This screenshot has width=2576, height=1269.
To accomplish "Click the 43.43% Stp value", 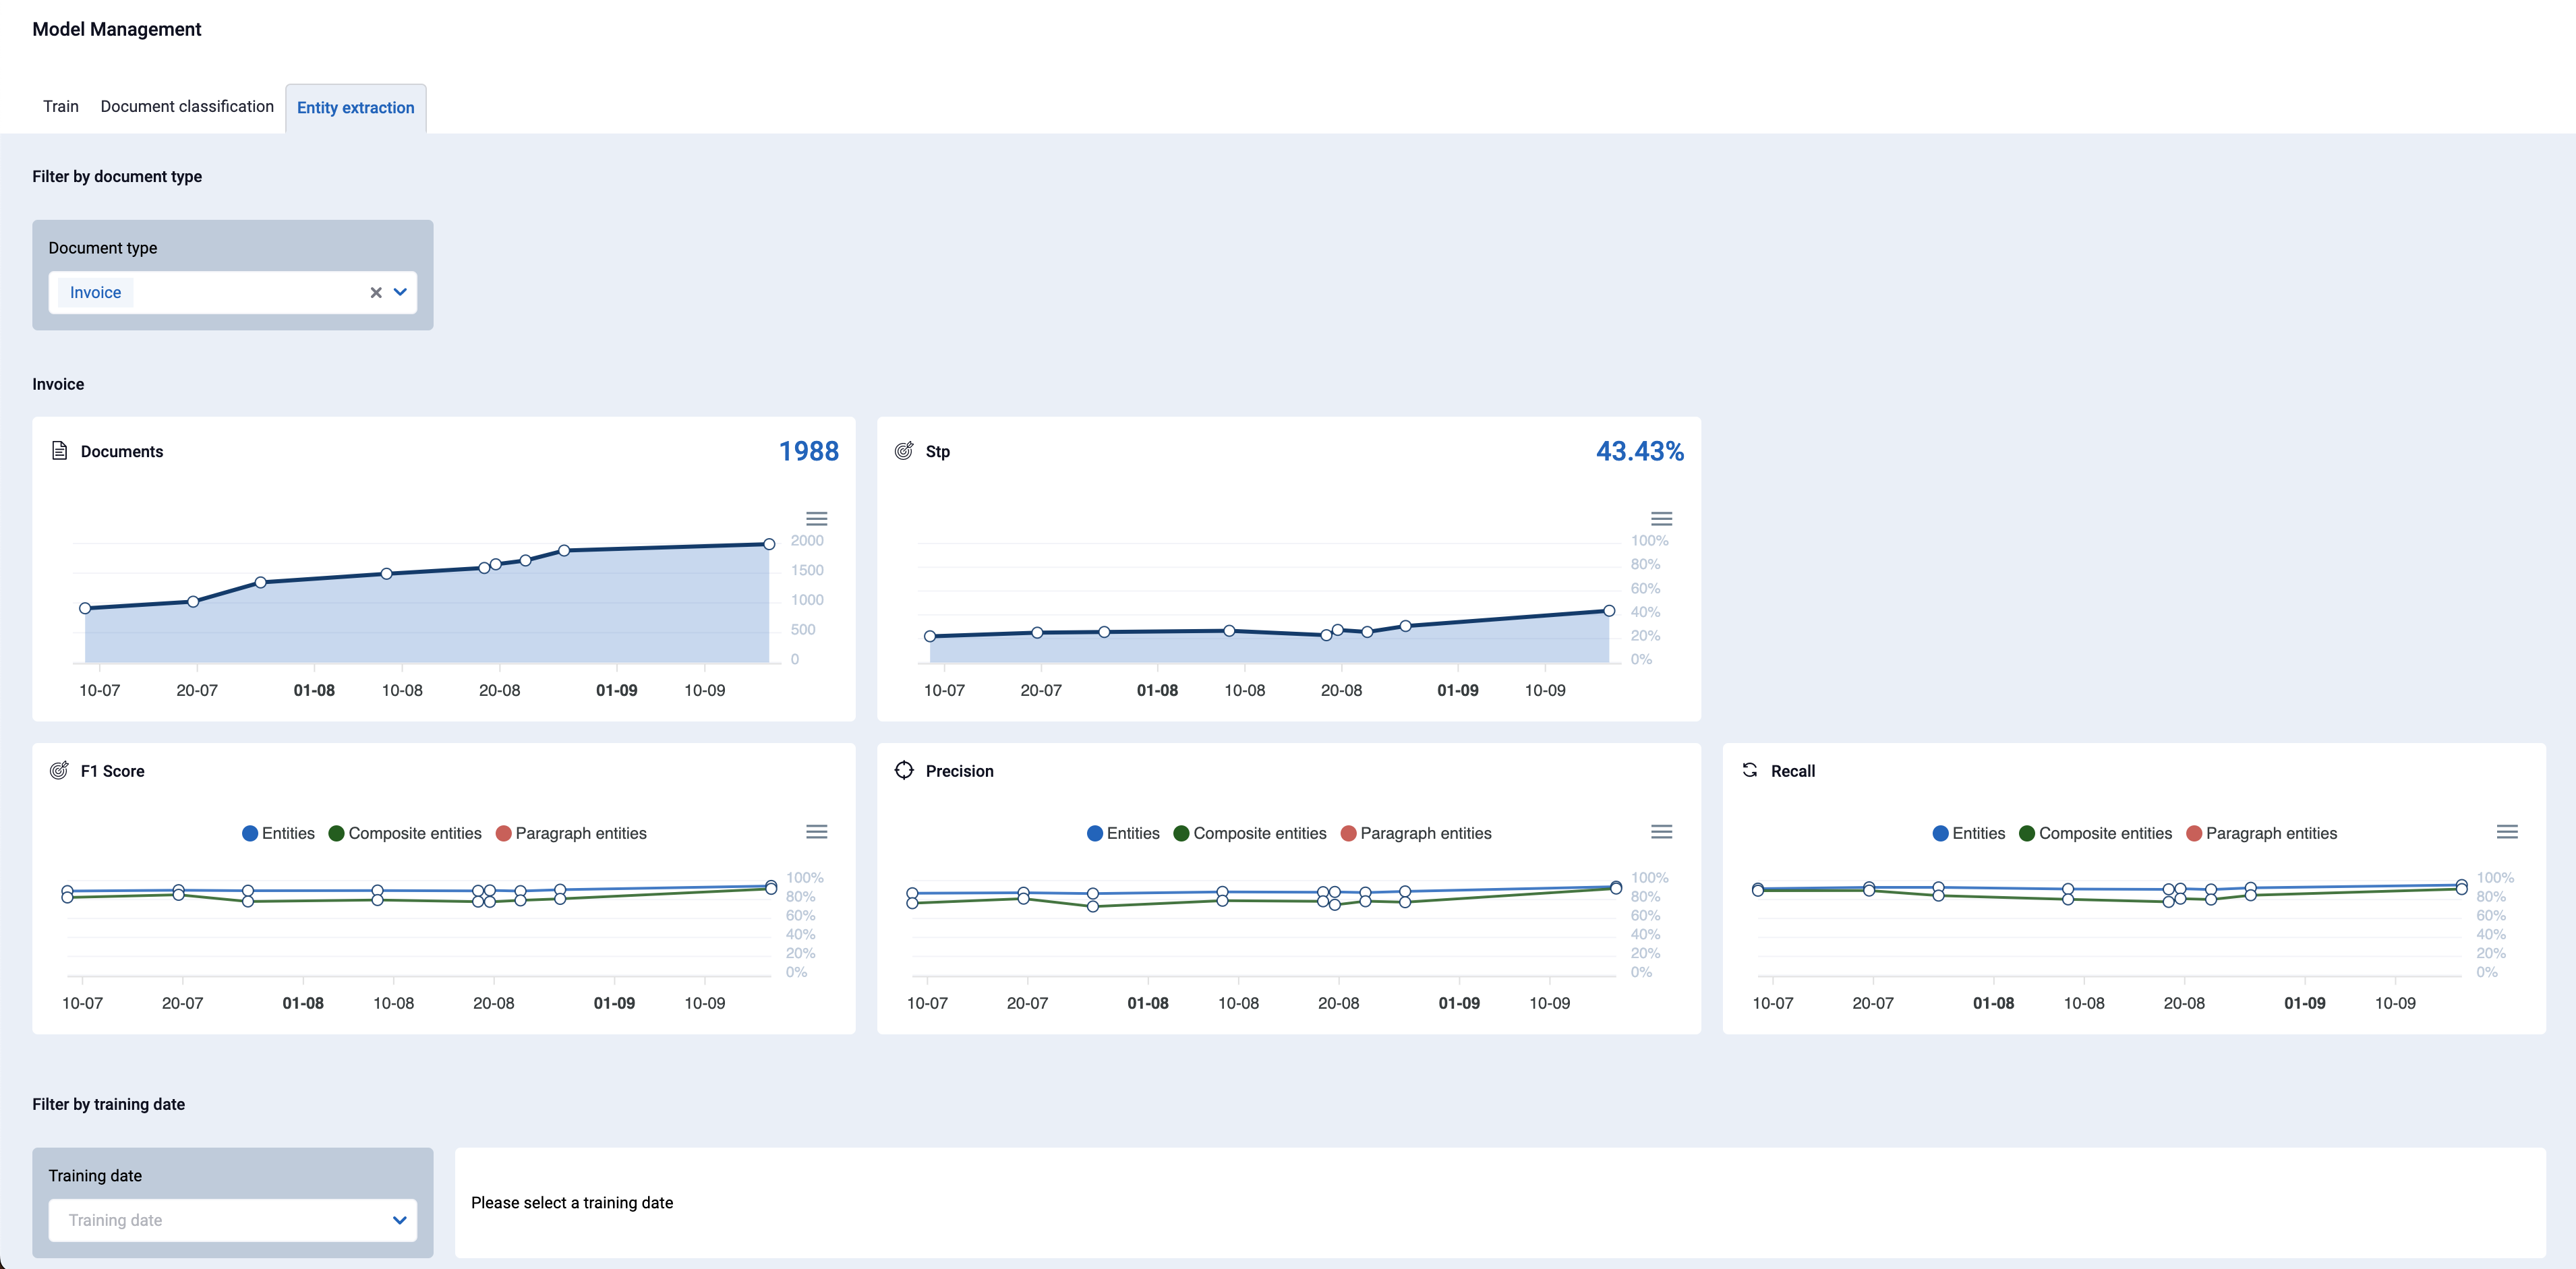I will click(1640, 451).
